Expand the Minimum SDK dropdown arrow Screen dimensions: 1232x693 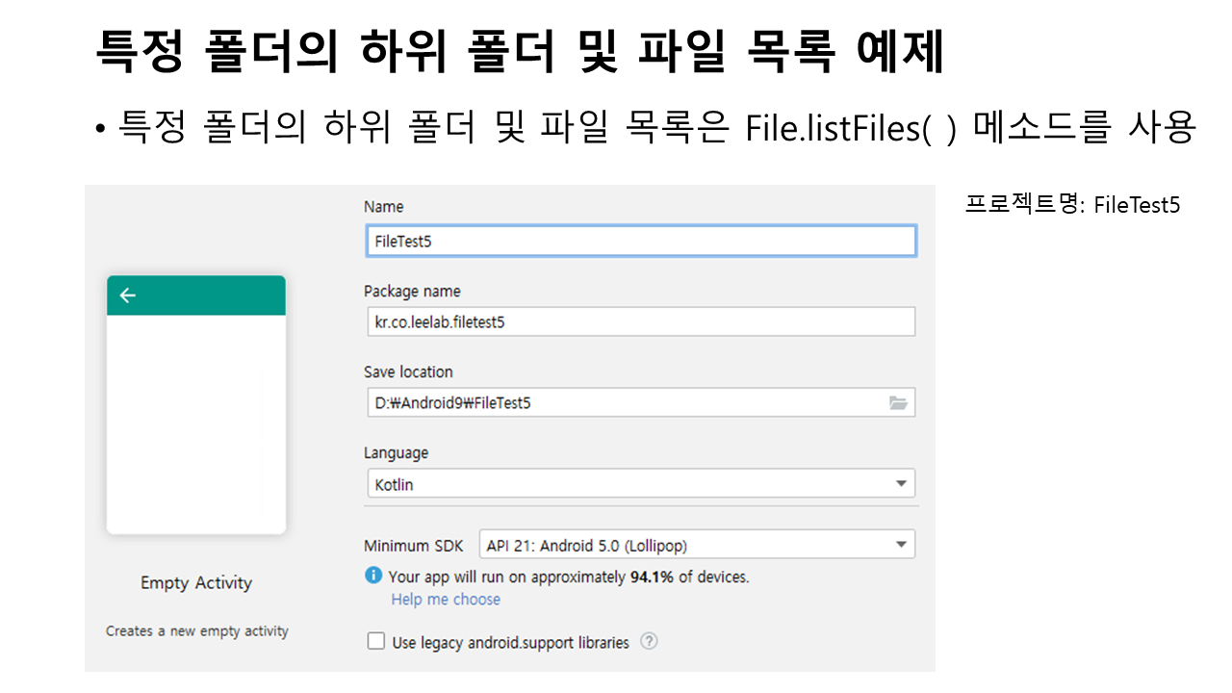click(x=901, y=545)
